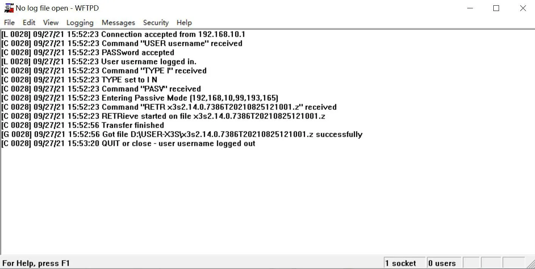Click the empty pane beside '0 users'
This screenshot has height=269, width=535.
pos(471,263)
